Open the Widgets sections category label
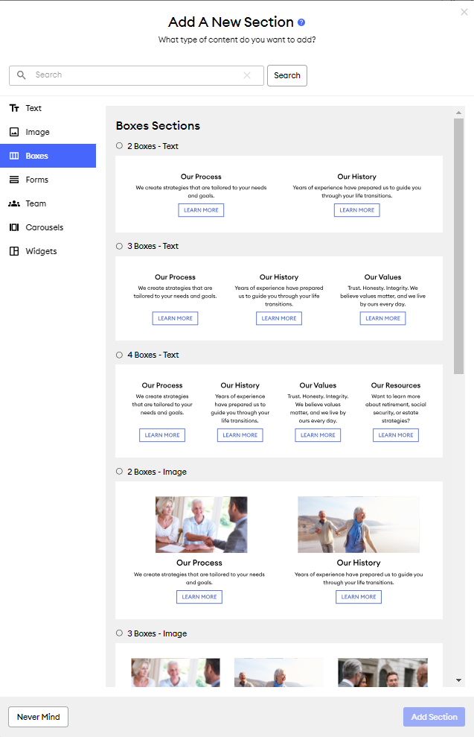Image resolution: width=474 pixels, height=737 pixels. pyautogui.click(x=42, y=251)
